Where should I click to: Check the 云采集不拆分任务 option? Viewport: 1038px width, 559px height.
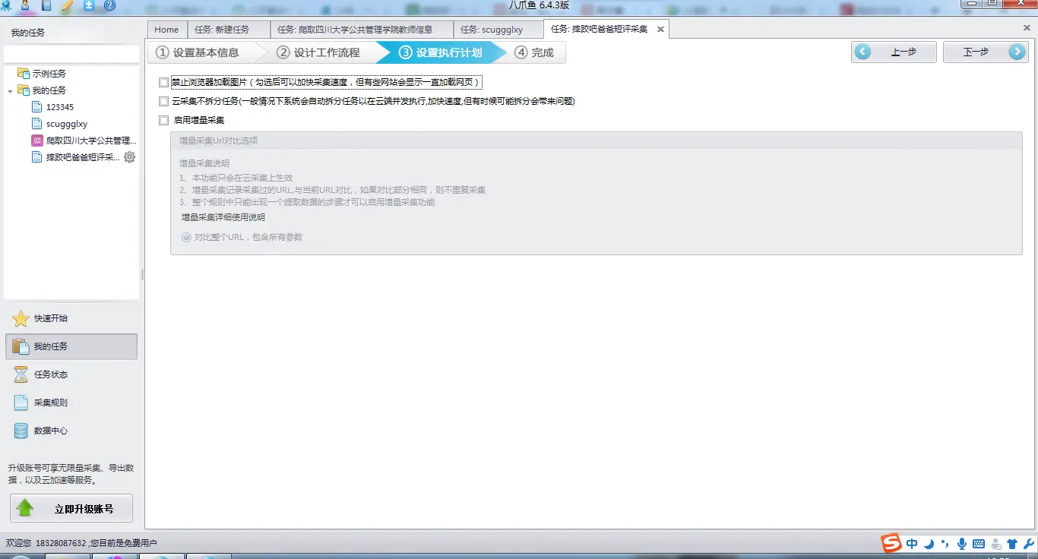pyautogui.click(x=164, y=101)
